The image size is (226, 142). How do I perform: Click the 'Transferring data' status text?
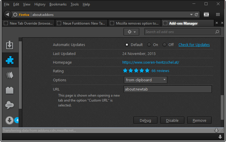(39, 130)
